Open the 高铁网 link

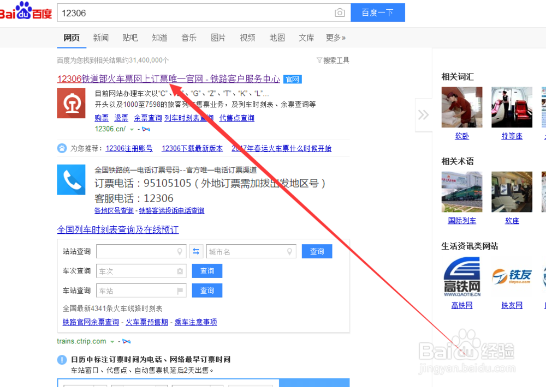[x=462, y=305]
